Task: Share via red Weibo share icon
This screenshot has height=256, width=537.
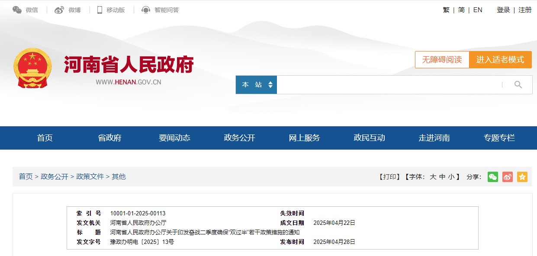Action: pyautogui.click(x=508, y=177)
